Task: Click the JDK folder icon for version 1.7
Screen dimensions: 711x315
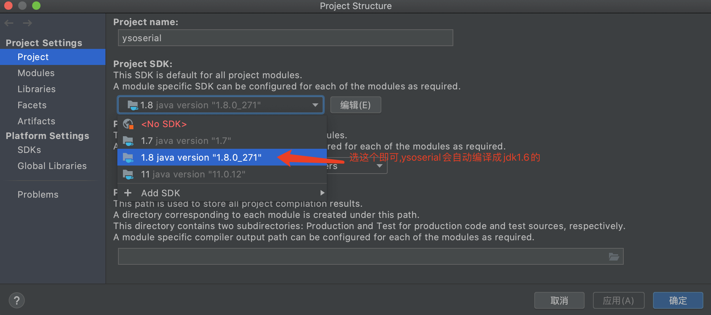Action: [128, 141]
